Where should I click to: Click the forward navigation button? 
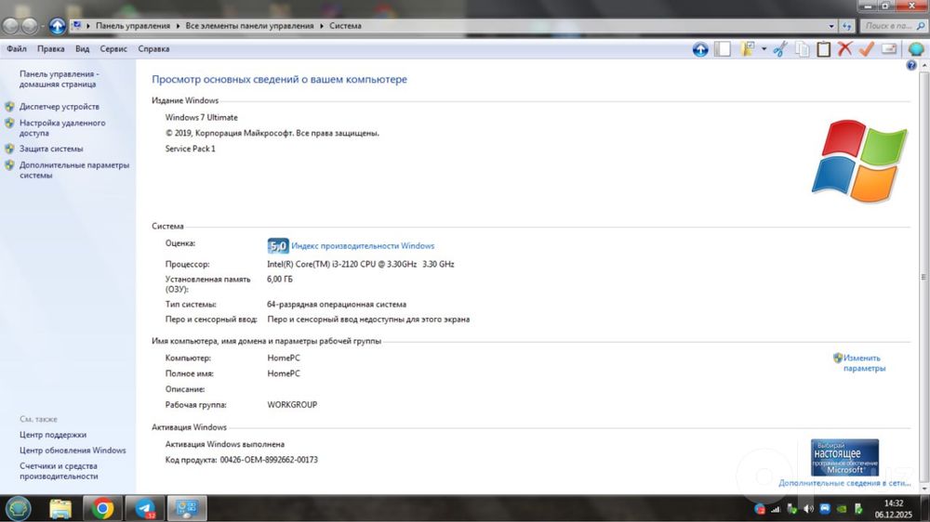29,25
